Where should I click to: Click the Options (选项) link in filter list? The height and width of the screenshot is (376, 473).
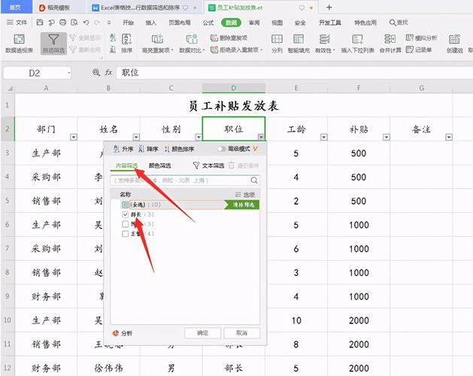coord(245,195)
